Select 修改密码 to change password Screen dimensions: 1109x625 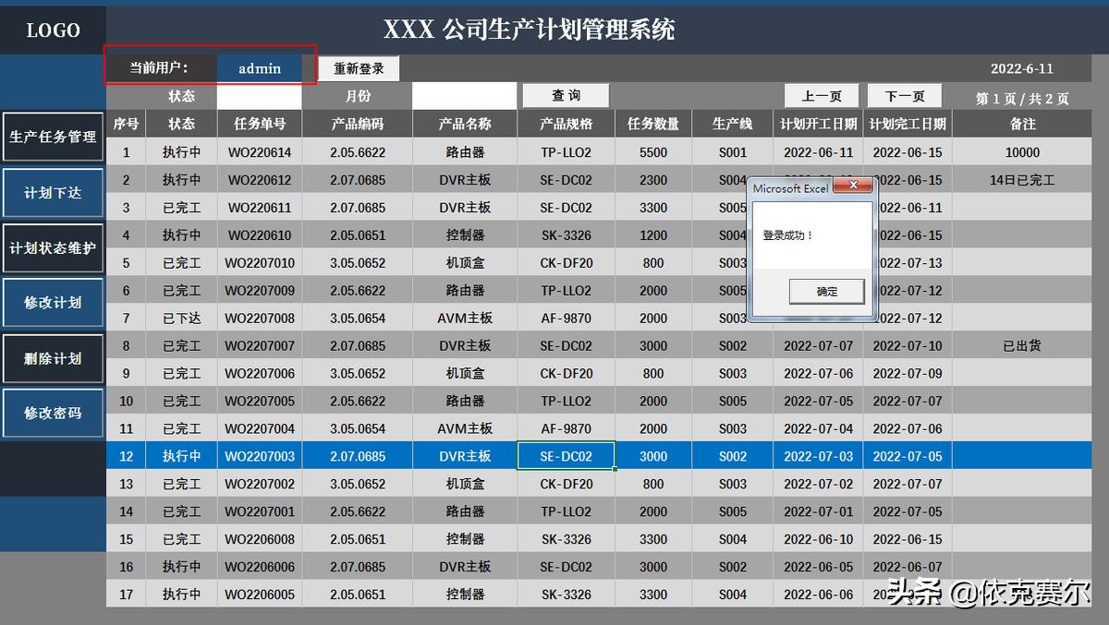[53, 413]
